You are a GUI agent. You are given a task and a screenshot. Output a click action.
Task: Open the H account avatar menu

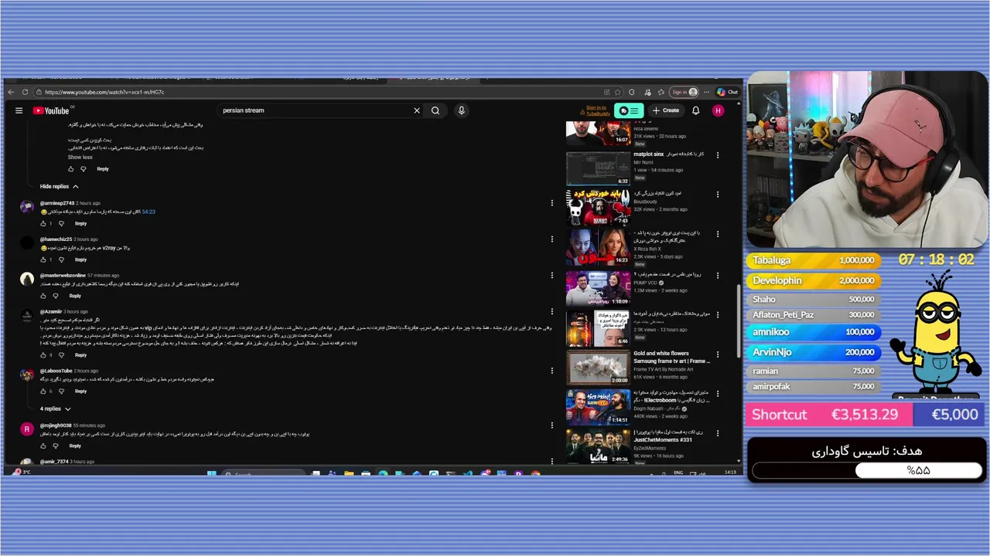pos(719,110)
